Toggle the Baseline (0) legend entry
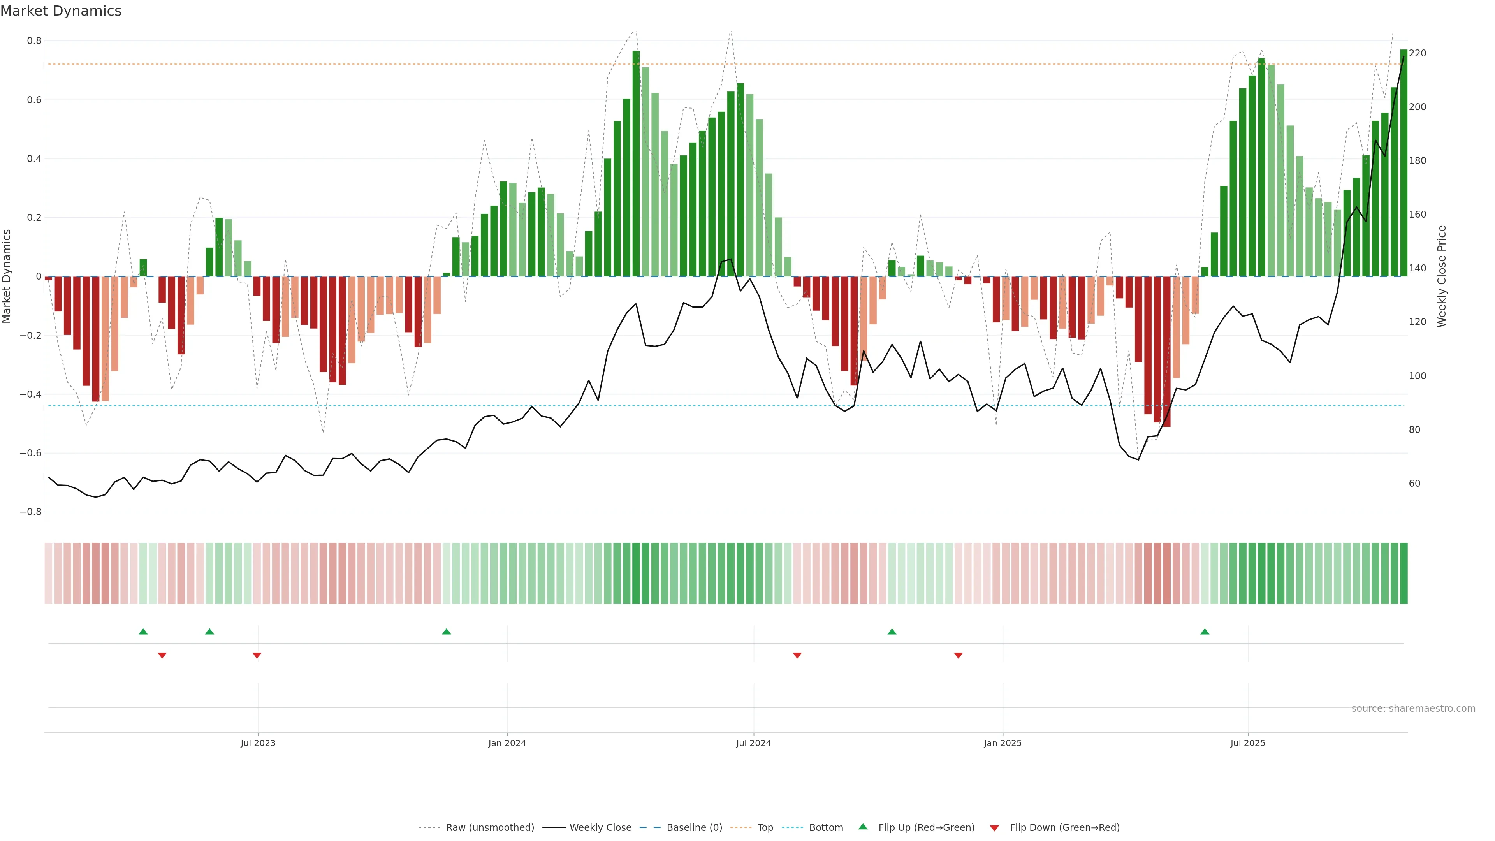1495x841 pixels. pos(694,828)
